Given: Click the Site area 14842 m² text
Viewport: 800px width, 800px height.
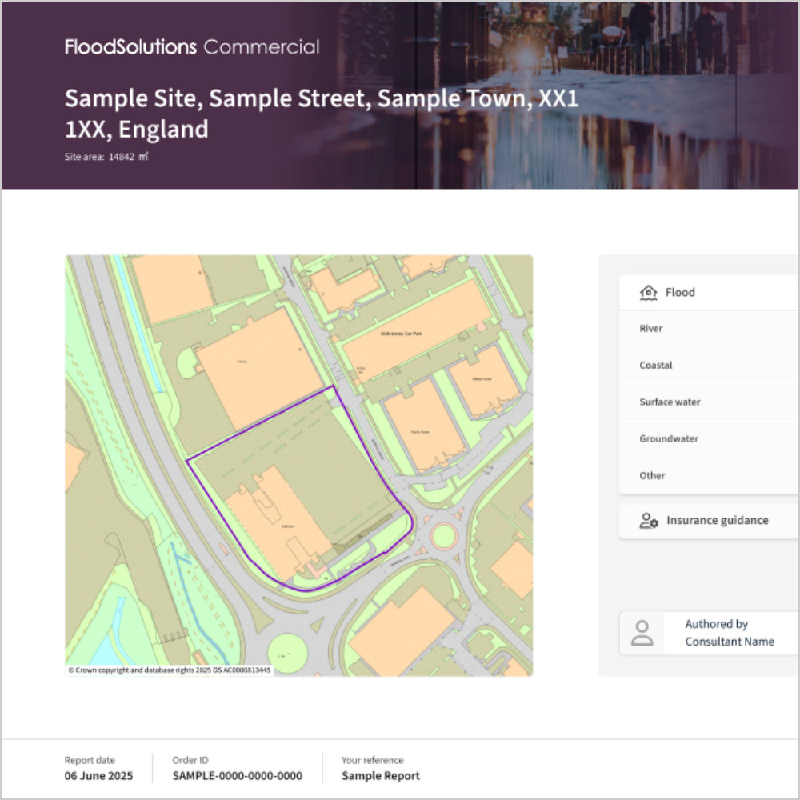Looking at the screenshot, I should point(106,157).
